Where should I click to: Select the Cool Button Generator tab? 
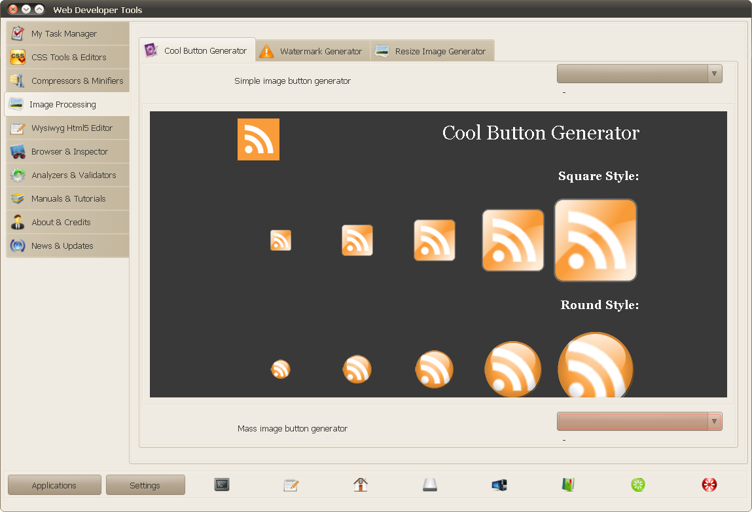197,50
